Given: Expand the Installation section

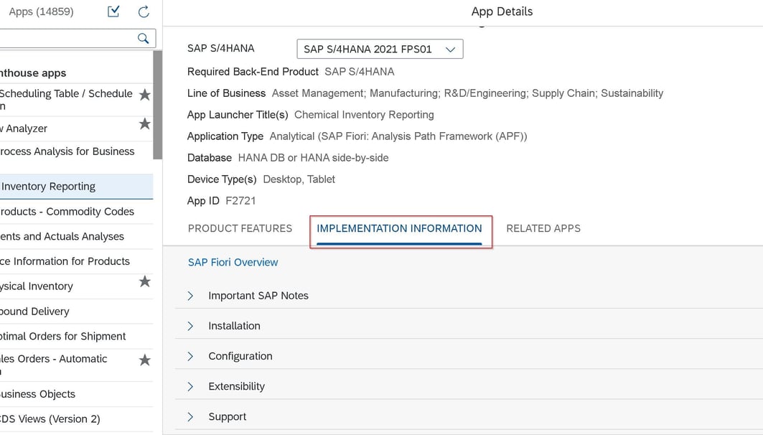Looking at the screenshot, I should (x=191, y=326).
